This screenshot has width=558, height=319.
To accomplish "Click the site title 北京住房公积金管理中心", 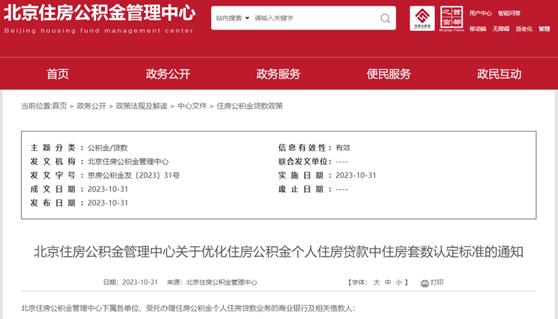I will point(99,13).
